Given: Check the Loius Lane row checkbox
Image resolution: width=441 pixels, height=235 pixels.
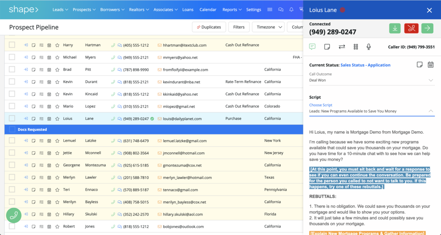Looking at the screenshot, I should (12, 118).
